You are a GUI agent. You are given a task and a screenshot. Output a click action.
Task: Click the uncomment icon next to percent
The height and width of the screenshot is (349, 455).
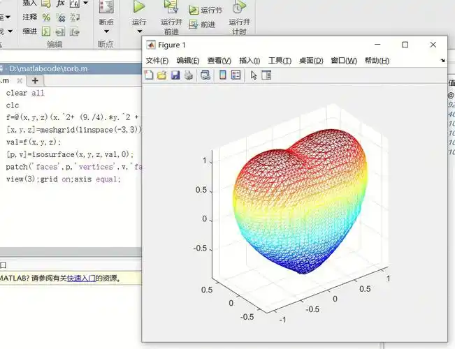[x=61, y=17]
